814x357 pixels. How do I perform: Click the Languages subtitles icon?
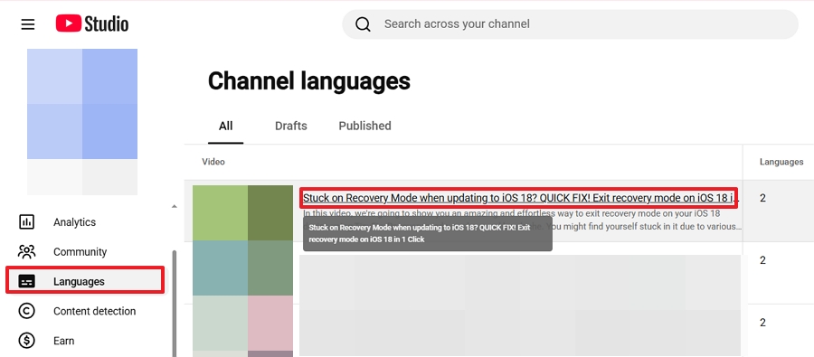click(x=26, y=281)
